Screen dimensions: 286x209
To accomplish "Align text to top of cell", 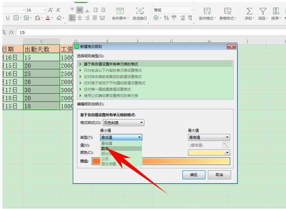I will pos(72,9).
